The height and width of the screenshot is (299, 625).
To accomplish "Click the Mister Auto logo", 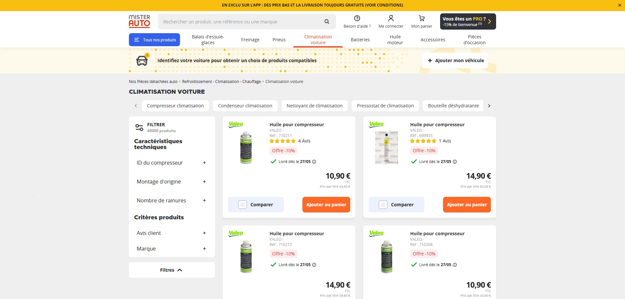I will [x=139, y=21].
